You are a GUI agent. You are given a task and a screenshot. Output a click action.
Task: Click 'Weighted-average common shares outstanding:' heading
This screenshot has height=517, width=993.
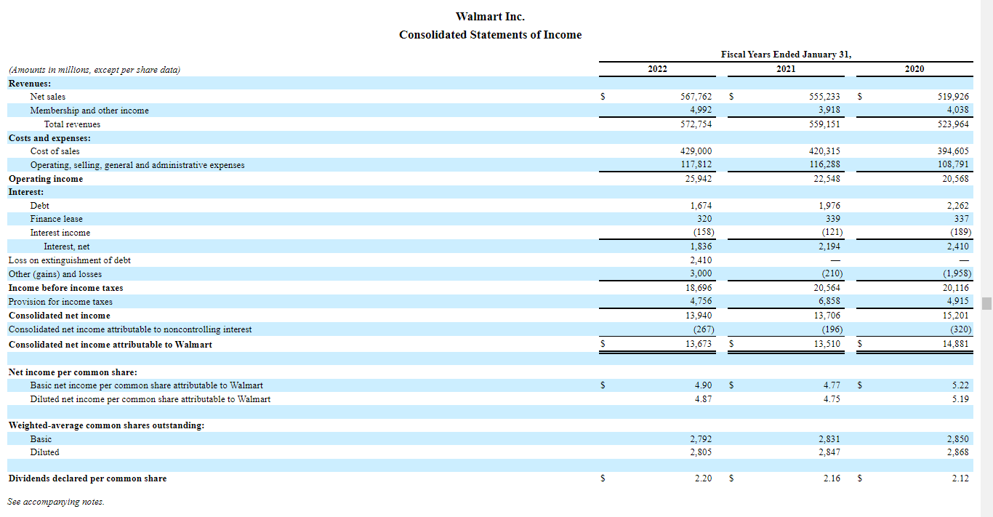tap(106, 425)
